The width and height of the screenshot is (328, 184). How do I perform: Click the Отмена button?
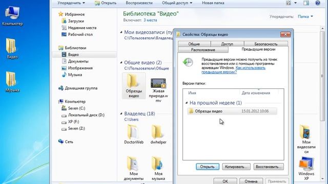(x=251, y=181)
